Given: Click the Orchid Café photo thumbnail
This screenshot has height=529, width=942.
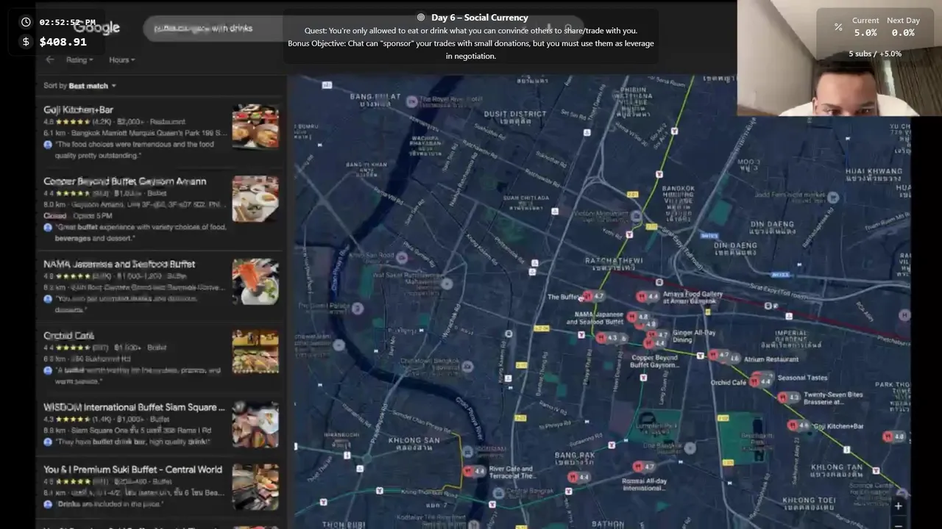Looking at the screenshot, I should pyautogui.click(x=255, y=352).
